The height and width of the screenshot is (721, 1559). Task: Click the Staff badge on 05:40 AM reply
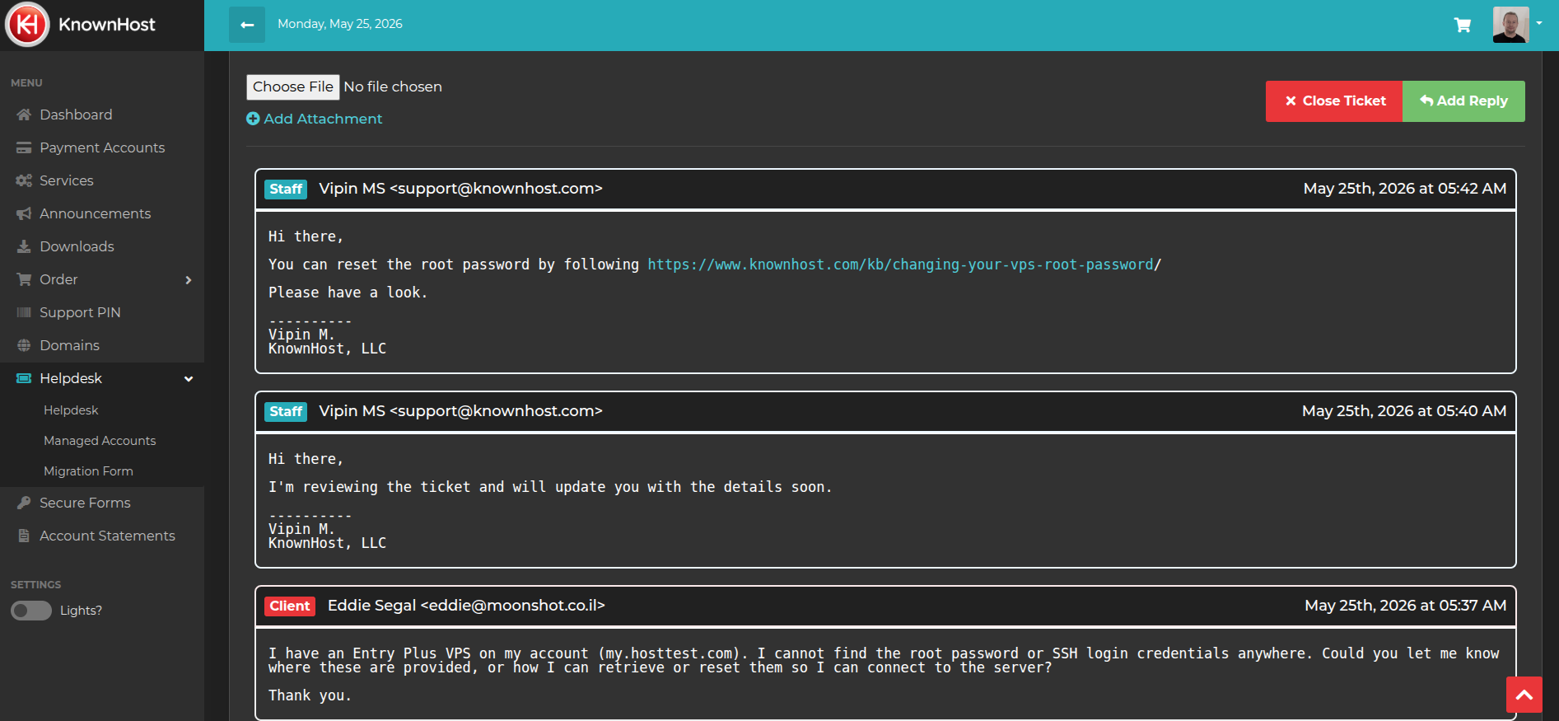click(286, 411)
